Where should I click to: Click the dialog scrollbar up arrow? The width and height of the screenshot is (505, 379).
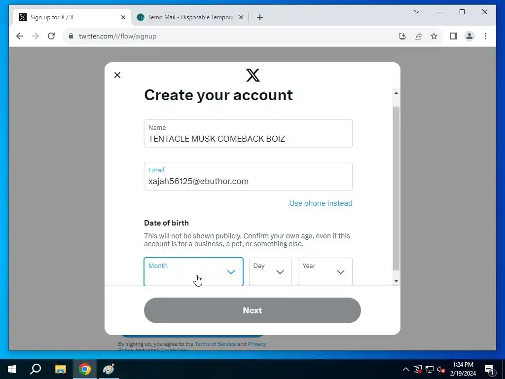[396, 93]
